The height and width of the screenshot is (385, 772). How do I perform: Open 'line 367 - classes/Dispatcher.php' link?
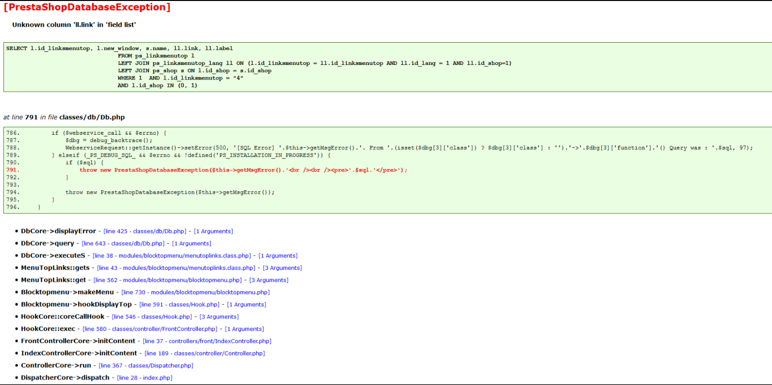coord(146,365)
